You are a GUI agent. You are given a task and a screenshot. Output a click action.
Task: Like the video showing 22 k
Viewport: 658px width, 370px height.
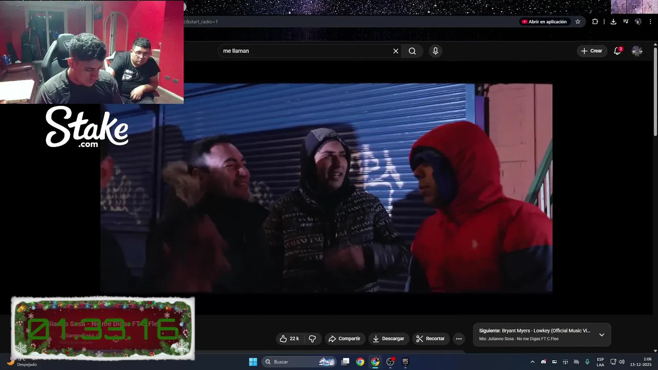[289, 339]
